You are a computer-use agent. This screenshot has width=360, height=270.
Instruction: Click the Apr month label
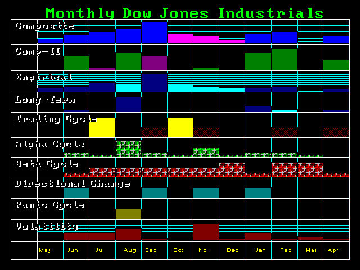[333, 250]
